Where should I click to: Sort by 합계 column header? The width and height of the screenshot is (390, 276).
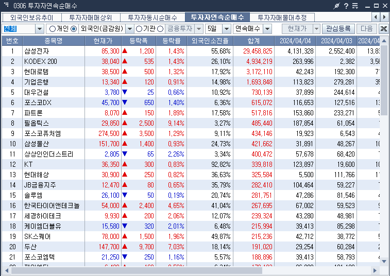(253, 41)
